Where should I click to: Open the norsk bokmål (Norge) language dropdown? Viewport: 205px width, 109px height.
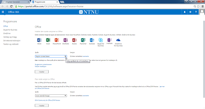coord(51,96)
